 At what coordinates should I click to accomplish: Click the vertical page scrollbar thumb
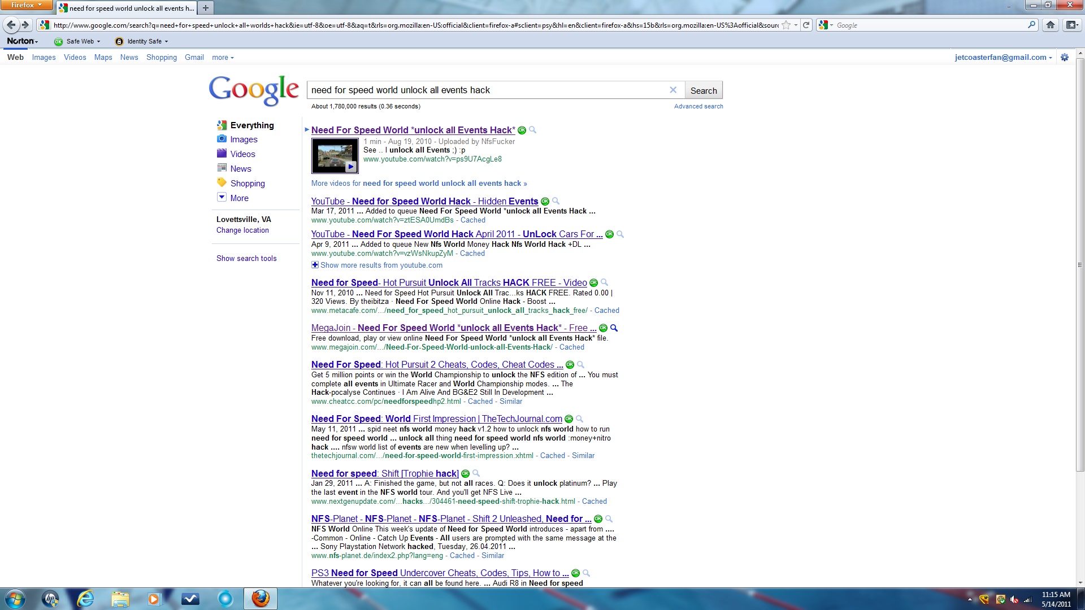(1080, 265)
